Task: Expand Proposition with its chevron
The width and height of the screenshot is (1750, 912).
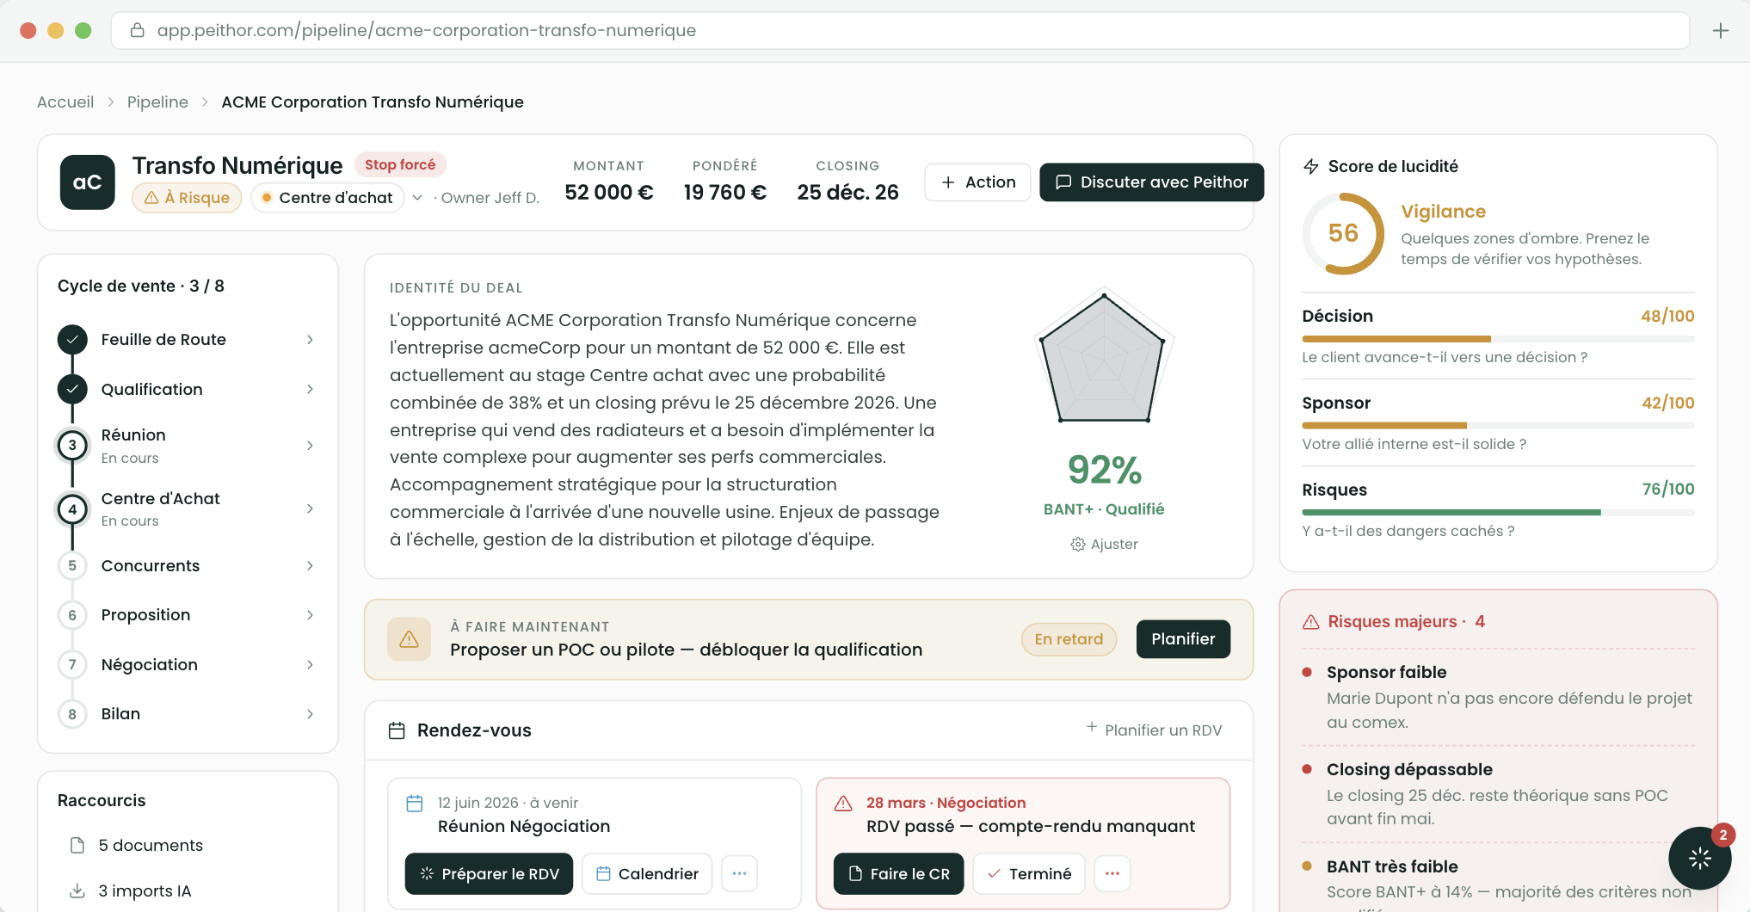Action: click(310, 615)
